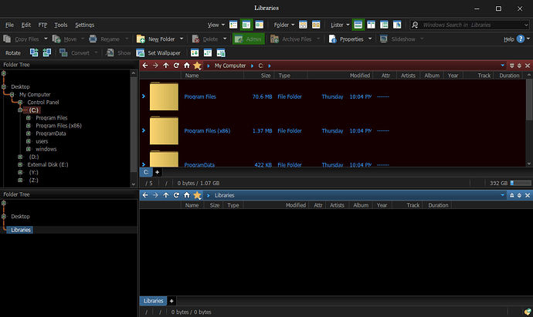Click Home icon in Libraries pane toolbar
The height and width of the screenshot is (317, 533).
coord(187,195)
